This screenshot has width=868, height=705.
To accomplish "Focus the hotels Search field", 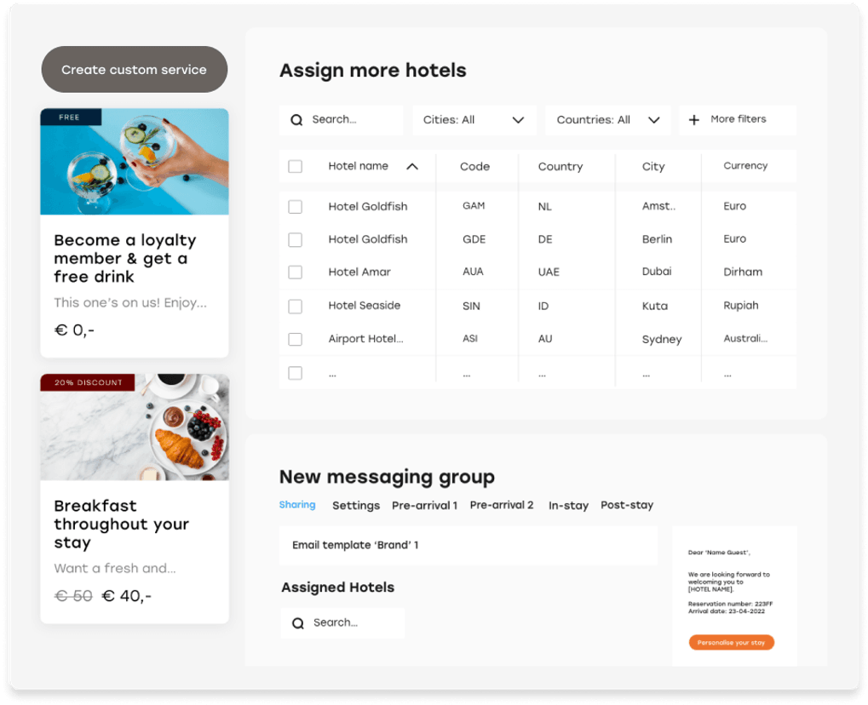I will (341, 120).
